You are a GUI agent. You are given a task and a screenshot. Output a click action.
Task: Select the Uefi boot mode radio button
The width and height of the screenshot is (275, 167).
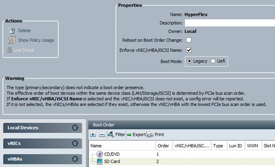pos(213,61)
